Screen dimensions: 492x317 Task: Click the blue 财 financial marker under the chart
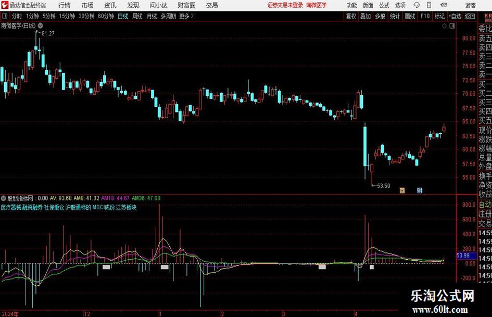pyautogui.click(x=420, y=191)
